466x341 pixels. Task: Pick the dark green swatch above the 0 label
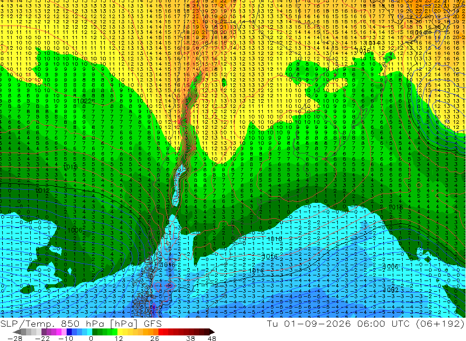(x=95, y=332)
